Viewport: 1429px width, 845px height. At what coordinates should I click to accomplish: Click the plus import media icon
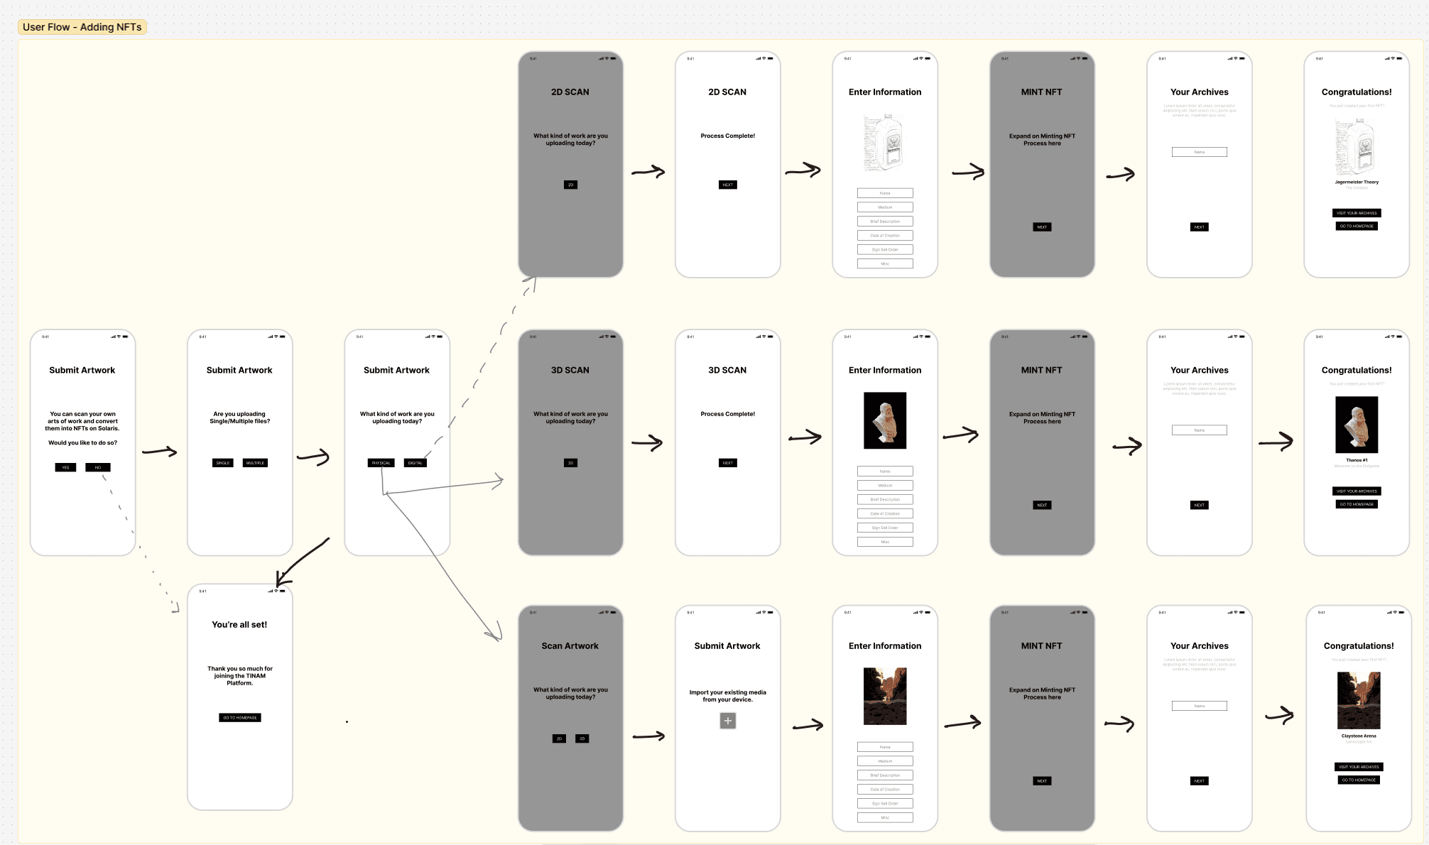point(727,721)
